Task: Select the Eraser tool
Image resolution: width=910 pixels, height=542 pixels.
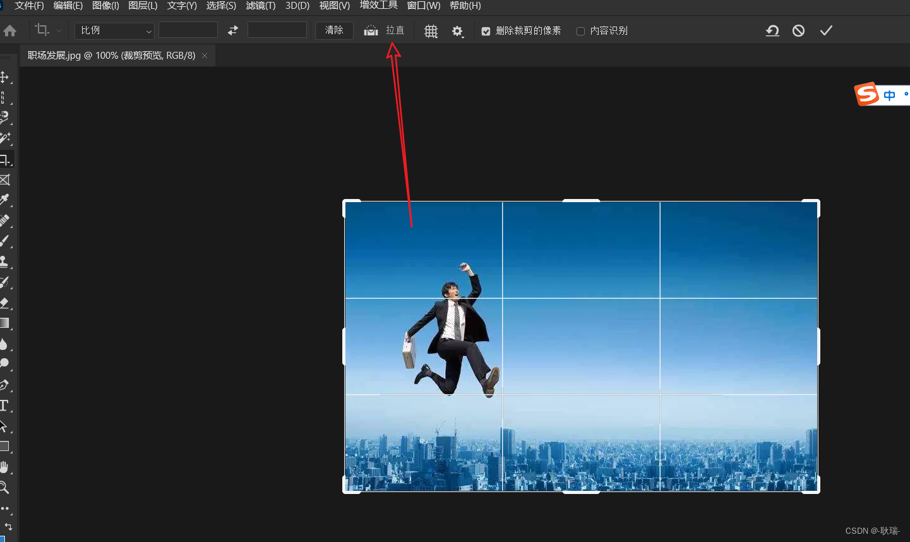Action: tap(4, 303)
